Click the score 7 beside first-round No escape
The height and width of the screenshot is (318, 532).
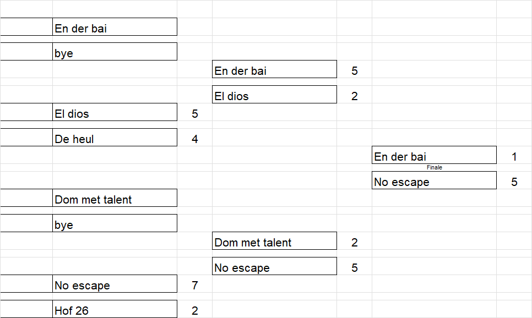(195, 286)
